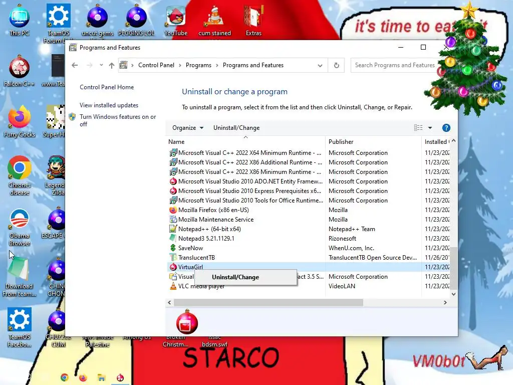Viewport: 513px width, 385px height.
Task: Open Falcon C++ desktop shortcut
Action: tap(20, 71)
